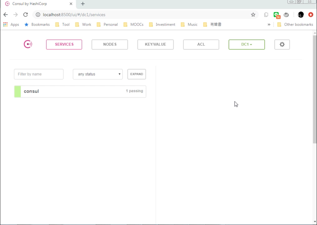The height and width of the screenshot is (225, 317).
Task: Click the green status bar of consul
Action: (17, 91)
